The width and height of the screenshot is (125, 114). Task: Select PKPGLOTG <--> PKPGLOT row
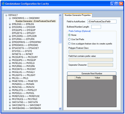(24, 90)
